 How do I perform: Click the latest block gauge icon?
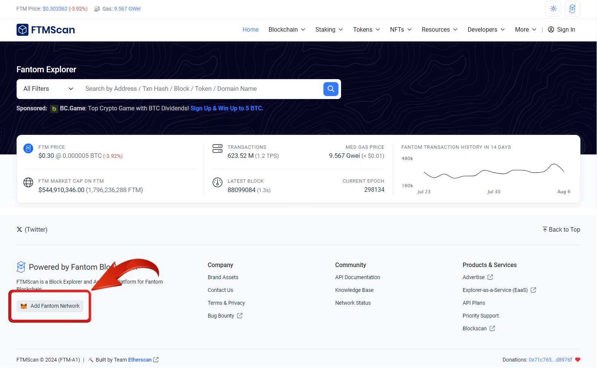click(217, 182)
